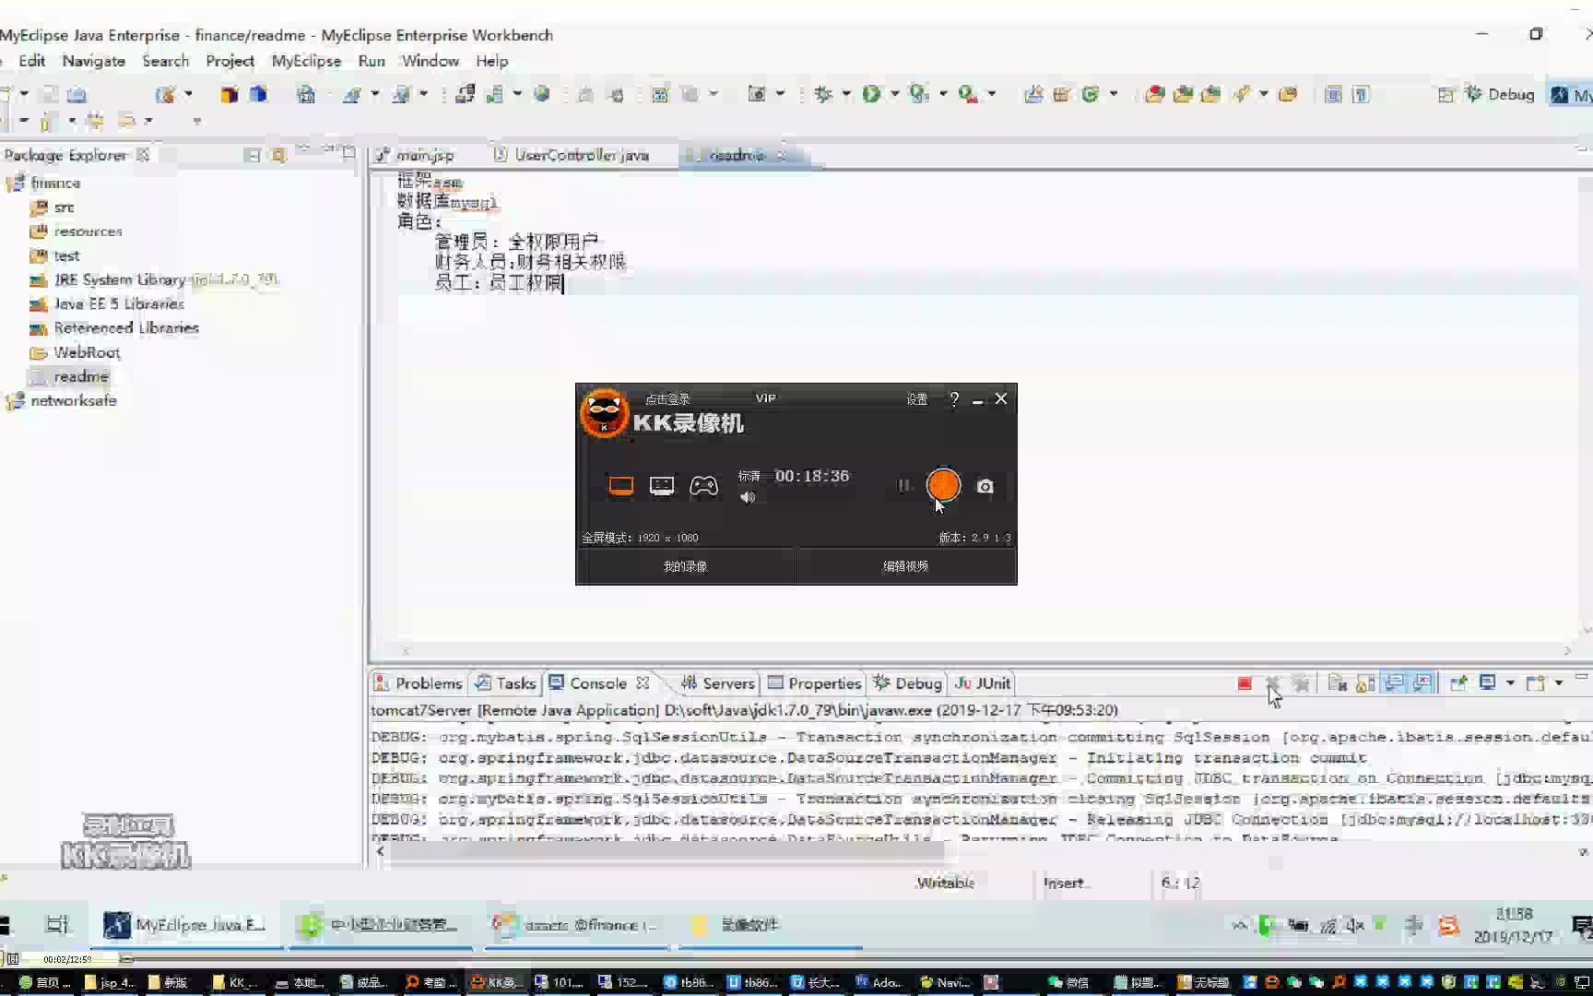Open 我的录像 (My Recordings) in KK录像机
The height and width of the screenshot is (996, 1593).
[685, 565]
